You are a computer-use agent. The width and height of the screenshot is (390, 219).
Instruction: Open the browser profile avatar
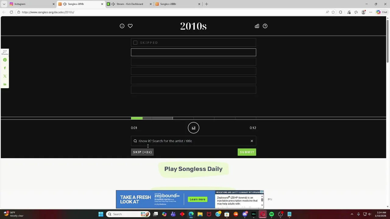[363, 12]
